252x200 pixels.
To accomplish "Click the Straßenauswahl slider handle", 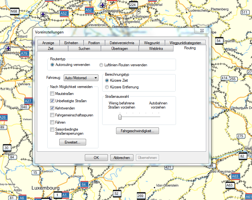I will click(x=120, y=117).
